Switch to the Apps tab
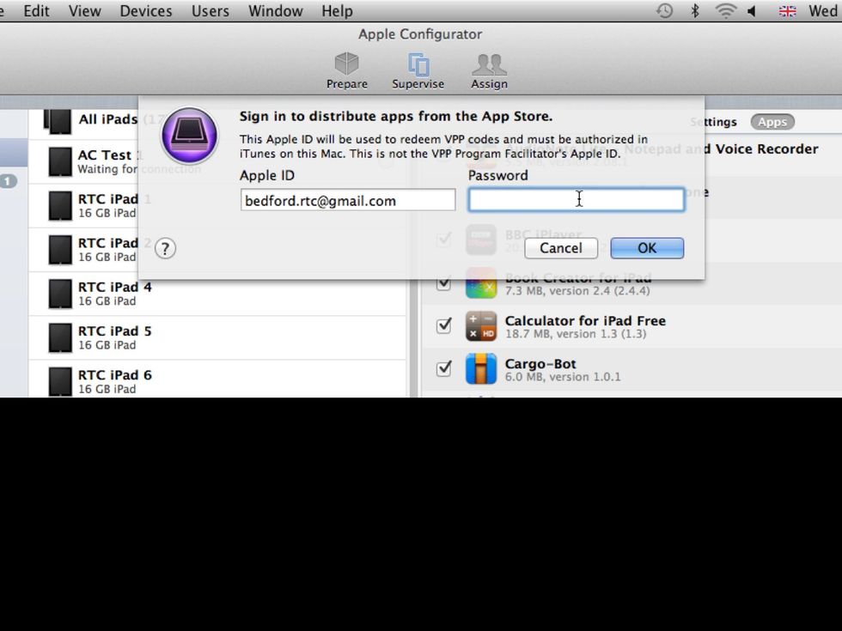Image resolution: width=842 pixels, height=631 pixels. (x=772, y=121)
